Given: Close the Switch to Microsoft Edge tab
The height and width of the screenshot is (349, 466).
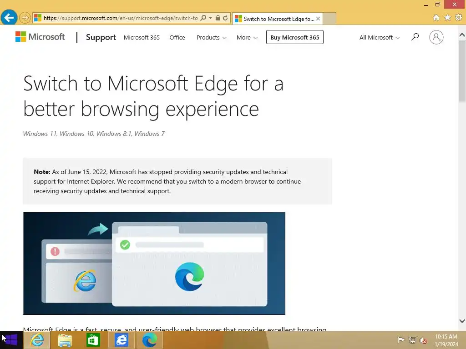Looking at the screenshot, I should click(x=318, y=19).
